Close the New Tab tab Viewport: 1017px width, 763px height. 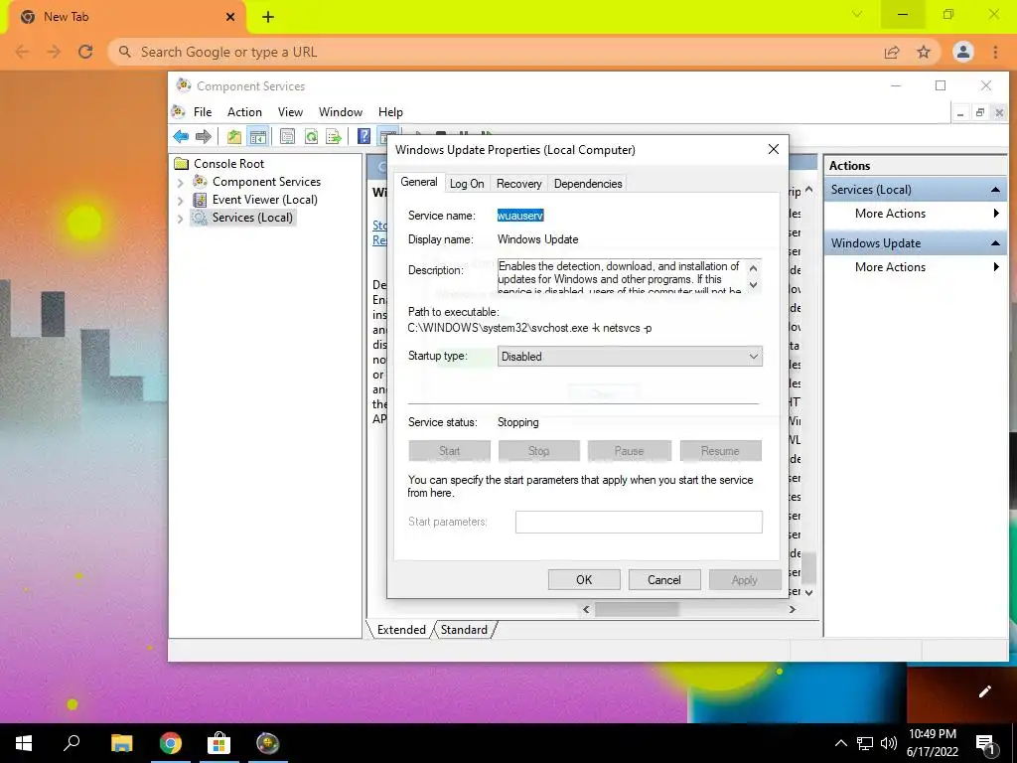[x=230, y=17]
